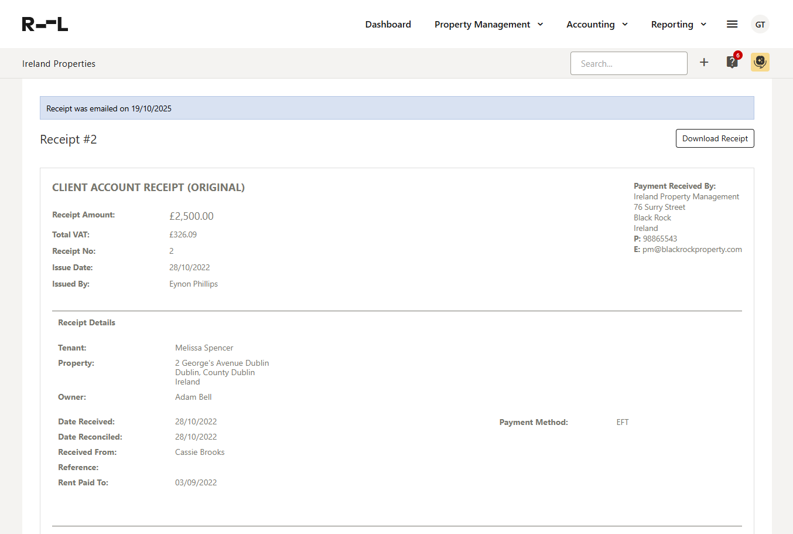Launch the yellow assistant icon
This screenshot has height=534, width=793.
coord(760,62)
